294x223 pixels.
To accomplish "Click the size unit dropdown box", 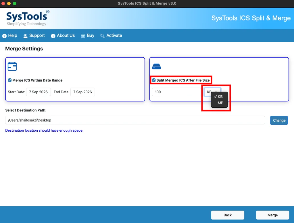I will 212,92.
